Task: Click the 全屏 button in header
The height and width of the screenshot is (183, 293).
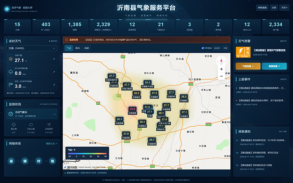Action: 274,8
